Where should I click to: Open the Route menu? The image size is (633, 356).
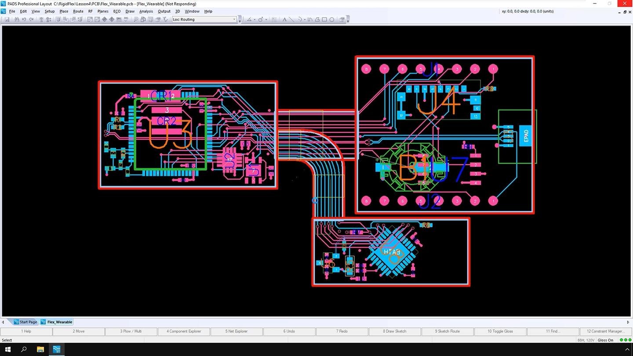click(78, 11)
